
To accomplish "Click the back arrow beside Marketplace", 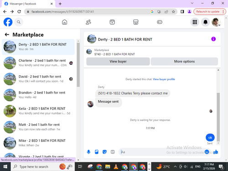I will coord(7,35).
